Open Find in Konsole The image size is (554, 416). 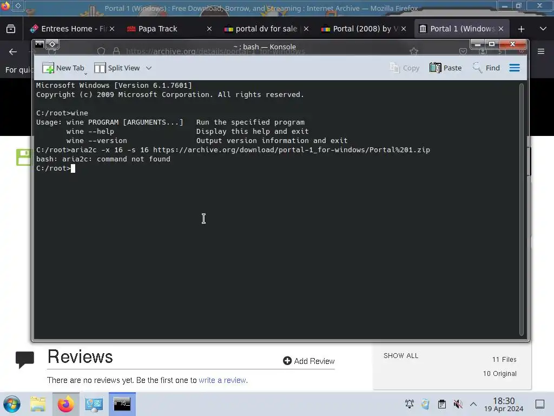point(486,68)
